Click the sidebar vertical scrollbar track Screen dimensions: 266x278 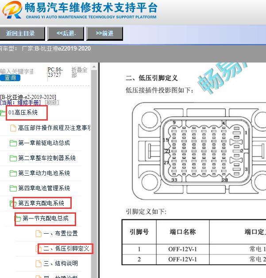(x=94, y=174)
